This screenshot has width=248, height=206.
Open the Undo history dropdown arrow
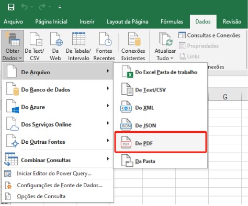32,7
